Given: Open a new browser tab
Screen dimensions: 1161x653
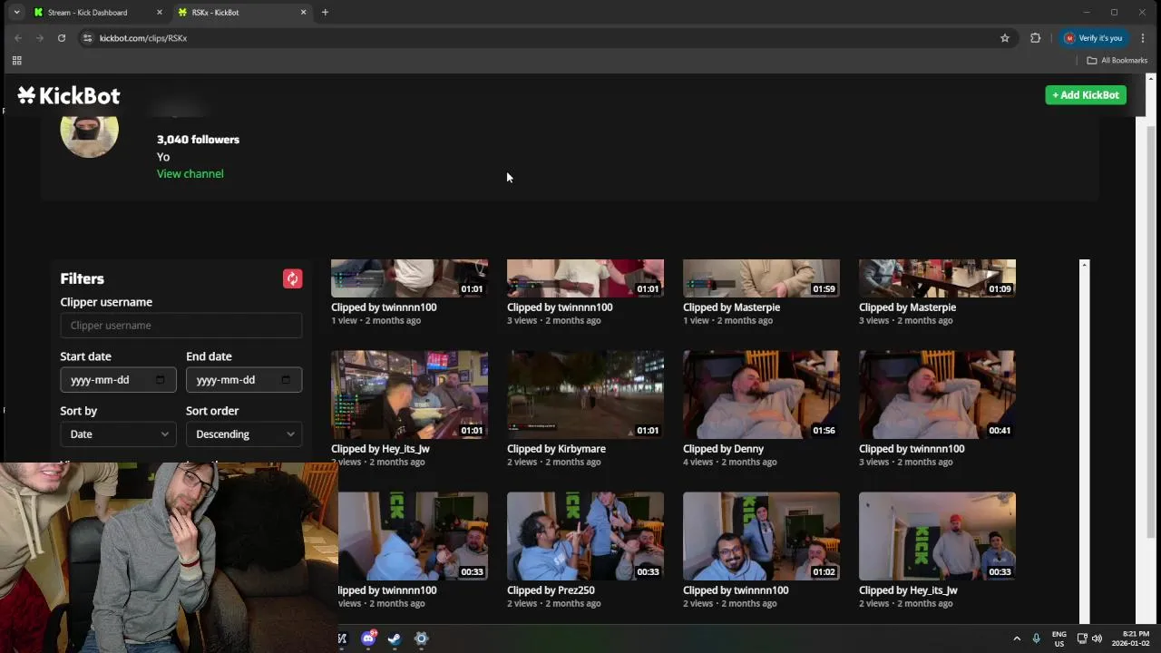Looking at the screenshot, I should [325, 13].
